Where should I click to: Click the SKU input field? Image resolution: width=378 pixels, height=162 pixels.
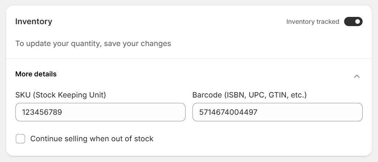point(100,112)
